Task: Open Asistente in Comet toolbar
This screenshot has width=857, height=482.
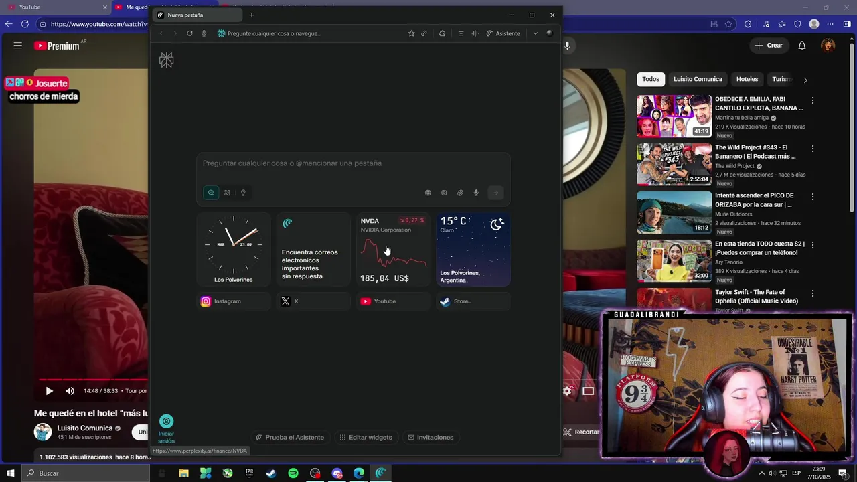Action: pyautogui.click(x=503, y=33)
